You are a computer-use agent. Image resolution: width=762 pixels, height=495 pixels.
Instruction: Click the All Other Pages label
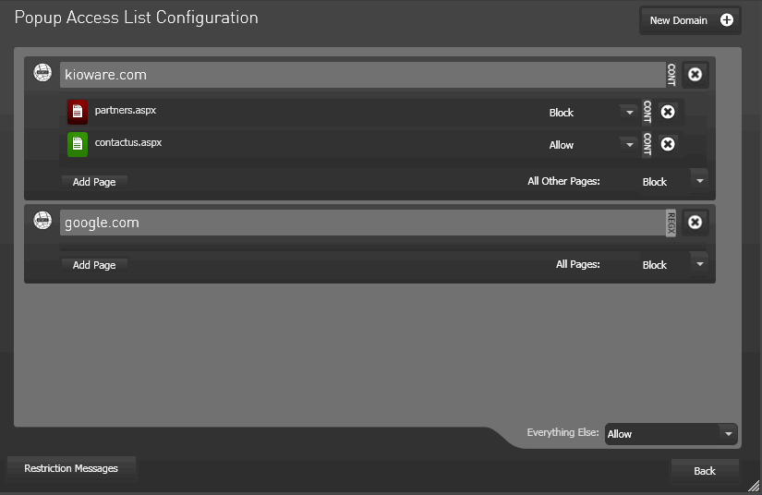click(563, 181)
